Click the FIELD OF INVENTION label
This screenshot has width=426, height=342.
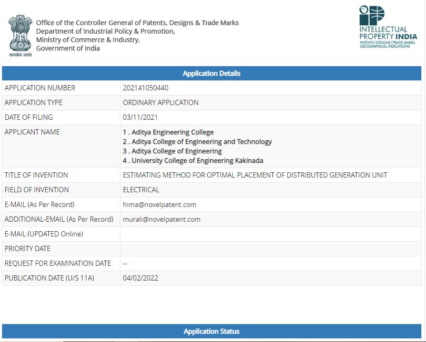(37, 190)
